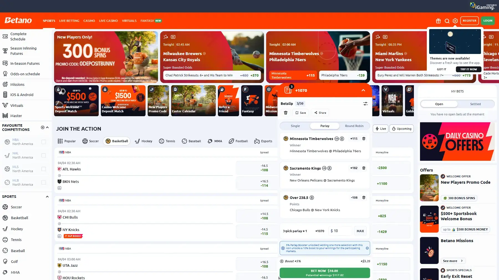Open Virtuals in the left sidebar
Screen dimensions: 499x280
[26, 105]
